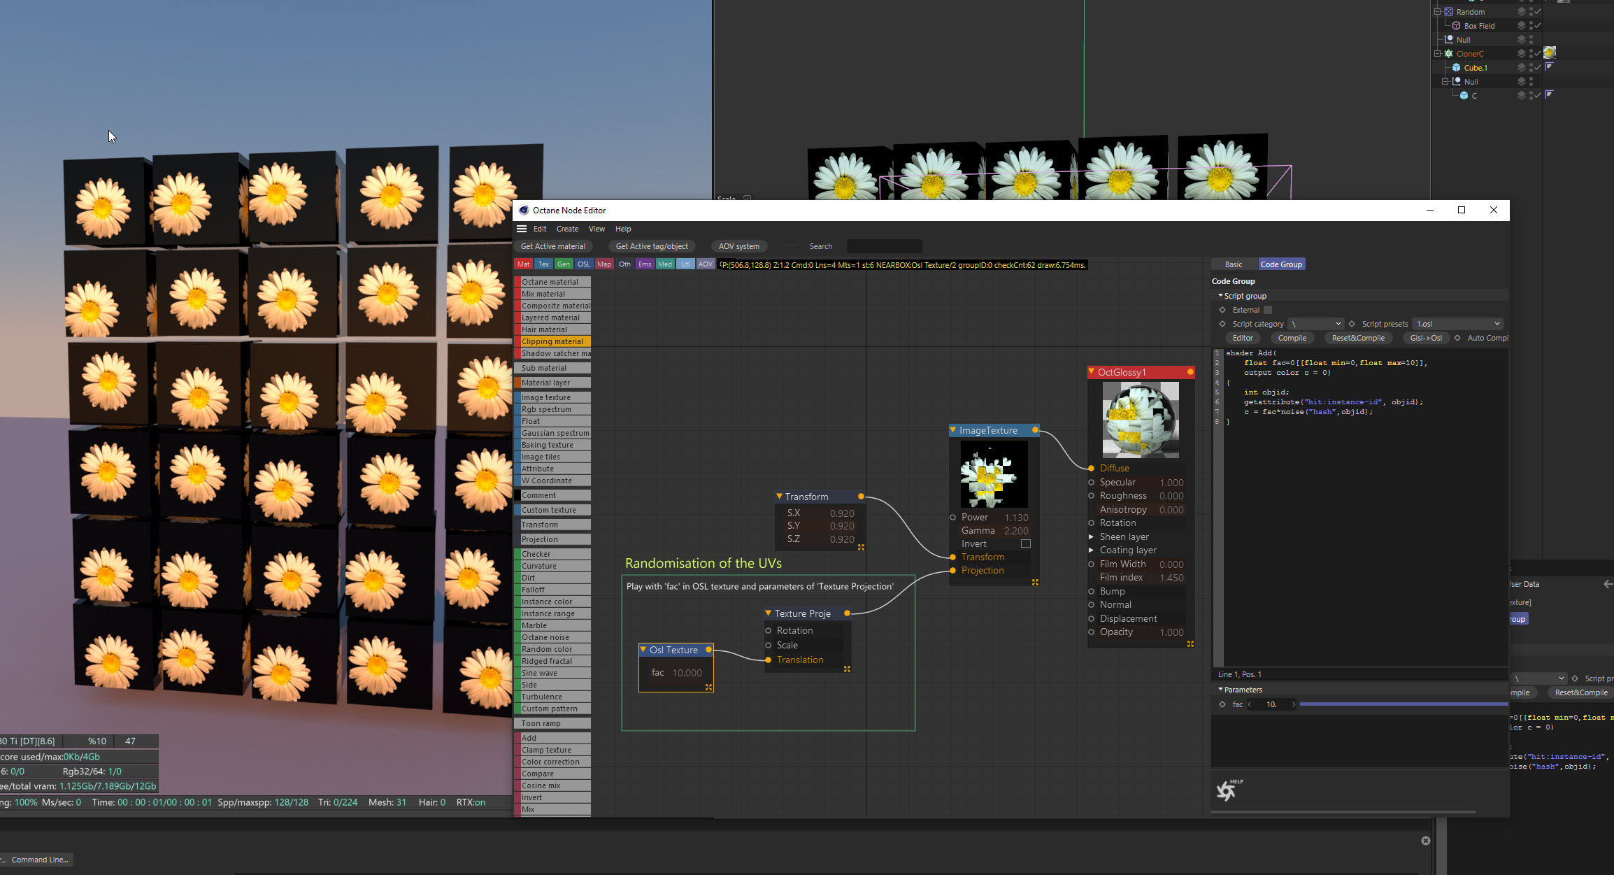Click the ClonerC daisy material tag

(x=1550, y=53)
